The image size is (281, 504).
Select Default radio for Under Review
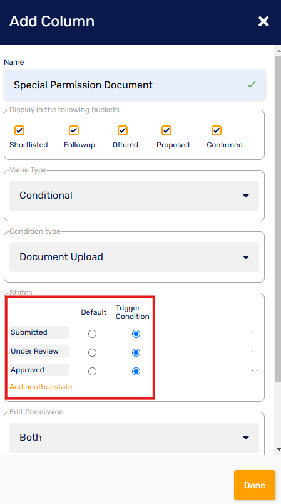point(92,352)
